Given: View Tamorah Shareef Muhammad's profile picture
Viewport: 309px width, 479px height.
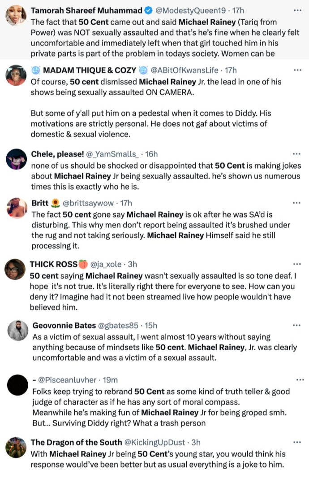Looking at the screenshot, I should pos(16,15).
